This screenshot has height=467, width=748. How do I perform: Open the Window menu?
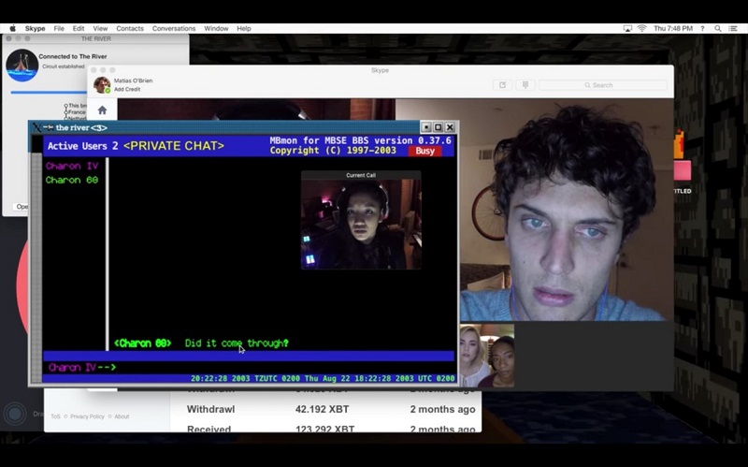coord(216,28)
